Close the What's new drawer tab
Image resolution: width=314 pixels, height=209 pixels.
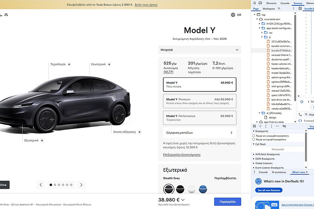tap(306, 172)
